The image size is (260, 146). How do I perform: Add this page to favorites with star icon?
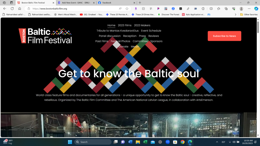(127, 9)
